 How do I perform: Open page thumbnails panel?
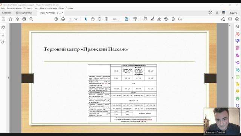click(x=3, y=28)
